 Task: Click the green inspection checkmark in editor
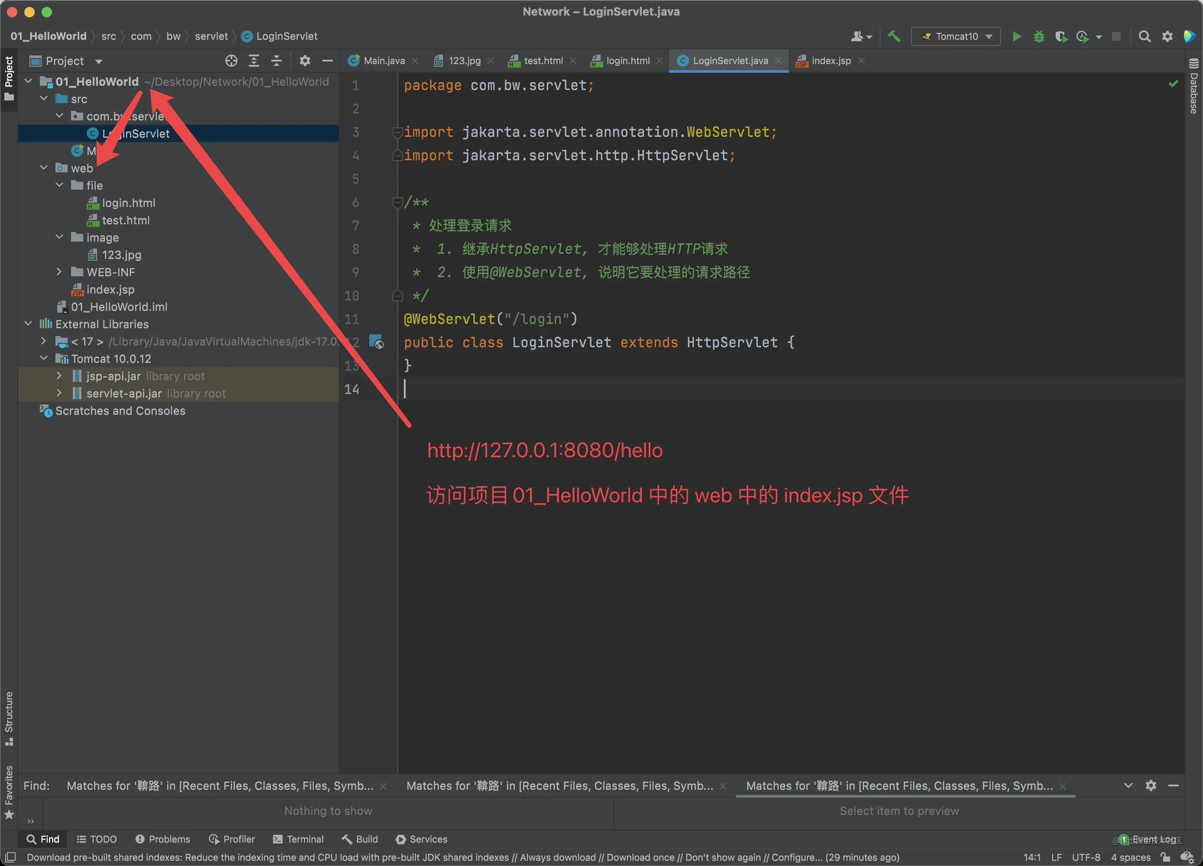click(1173, 84)
